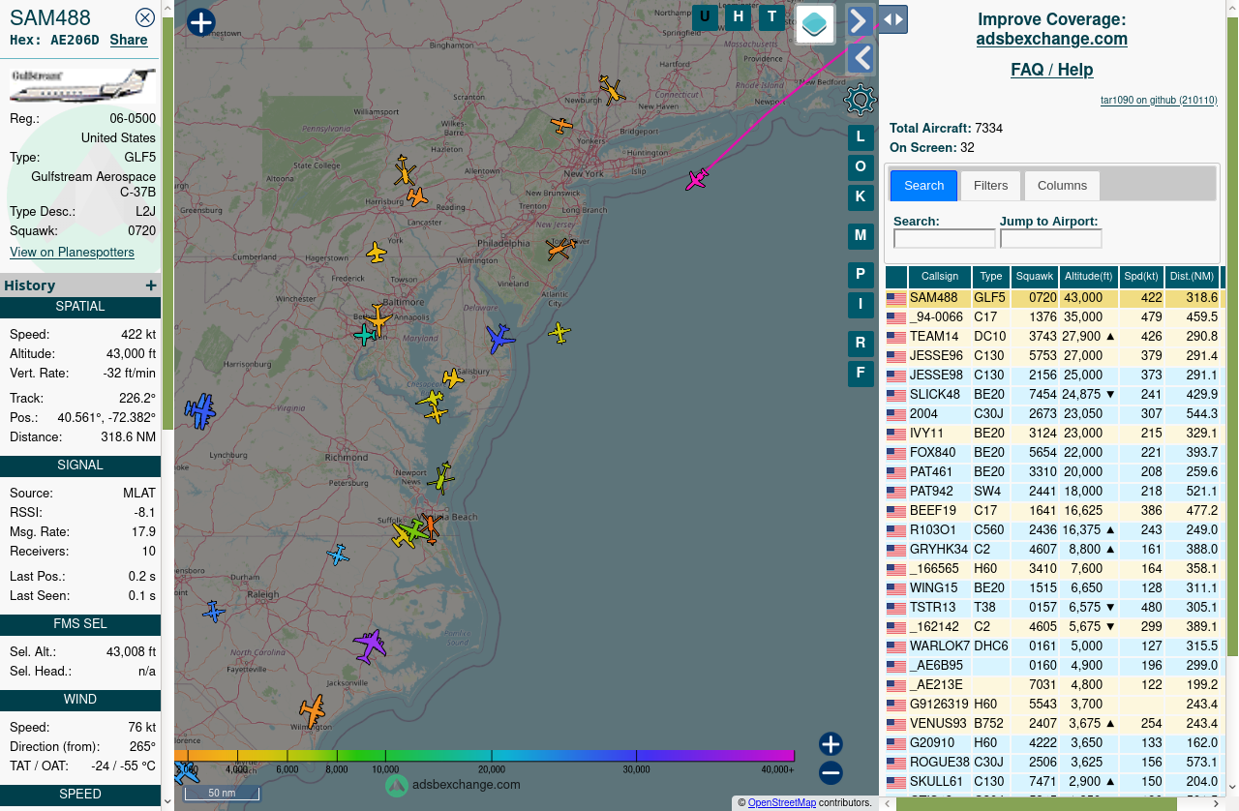Screen dimensions: 1239x811
Task: Click the Gulfstream aircraft photo thumbnail
Action: tap(82, 85)
